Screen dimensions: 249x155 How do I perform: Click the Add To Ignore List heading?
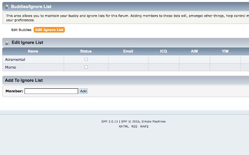pos(24,80)
